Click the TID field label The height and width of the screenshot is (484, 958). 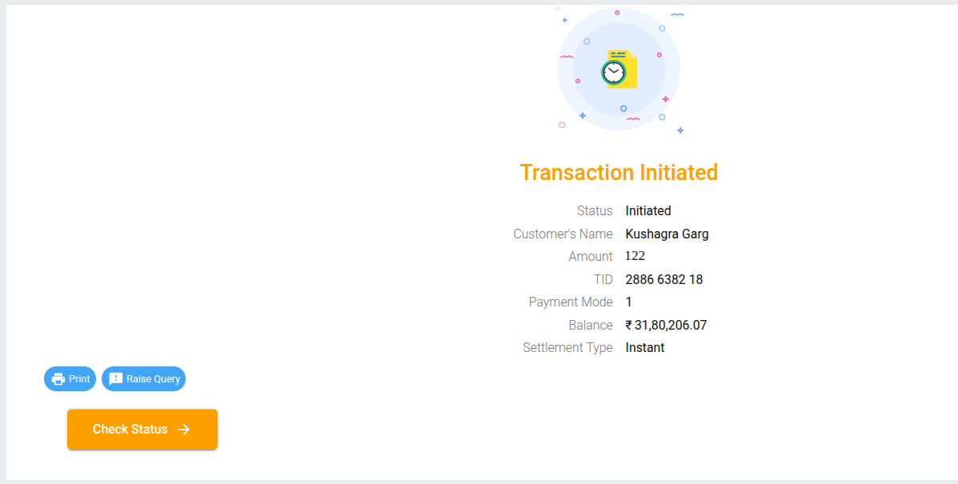[603, 280]
